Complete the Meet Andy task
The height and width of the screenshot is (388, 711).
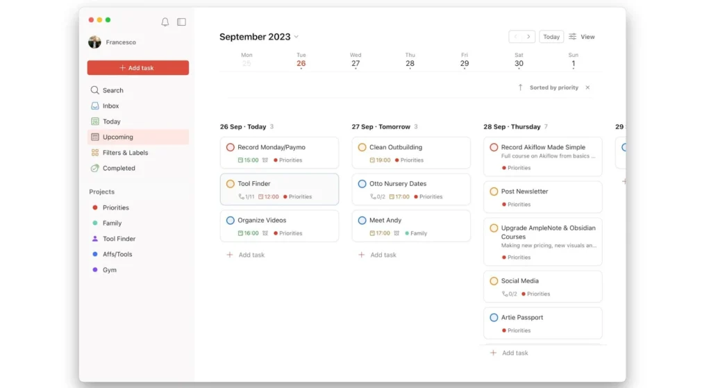pos(362,220)
